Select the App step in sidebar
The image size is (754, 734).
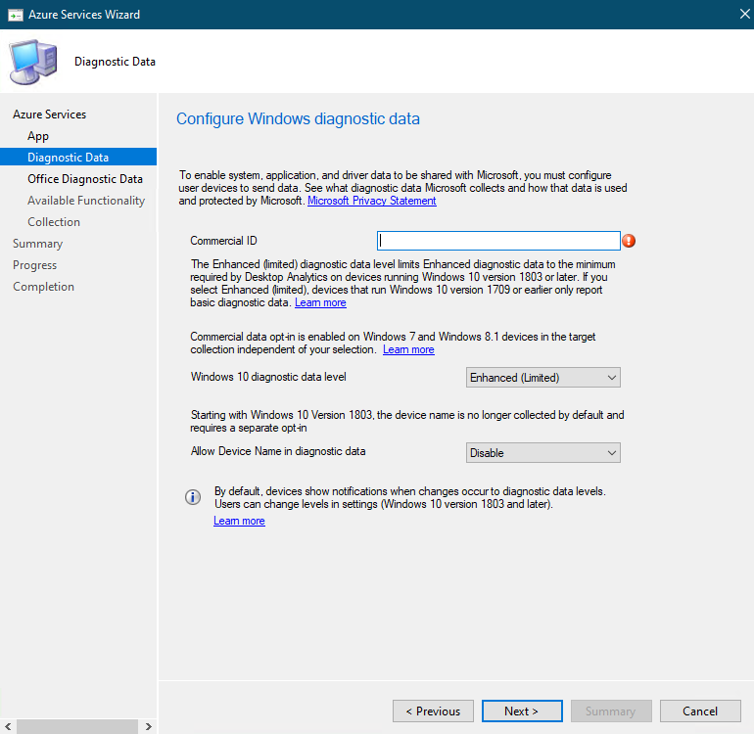[x=38, y=136]
